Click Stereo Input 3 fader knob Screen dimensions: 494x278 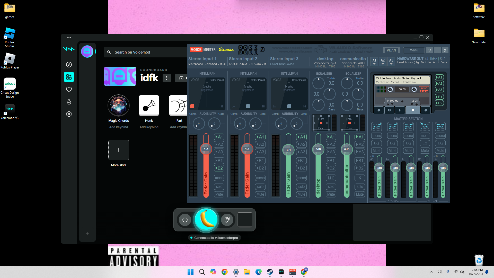click(x=288, y=150)
